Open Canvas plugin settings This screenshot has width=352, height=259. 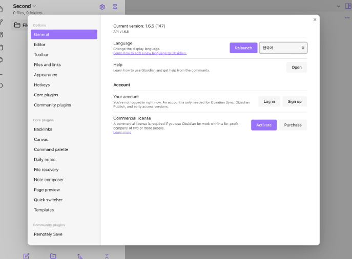click(x=64, y=139)
